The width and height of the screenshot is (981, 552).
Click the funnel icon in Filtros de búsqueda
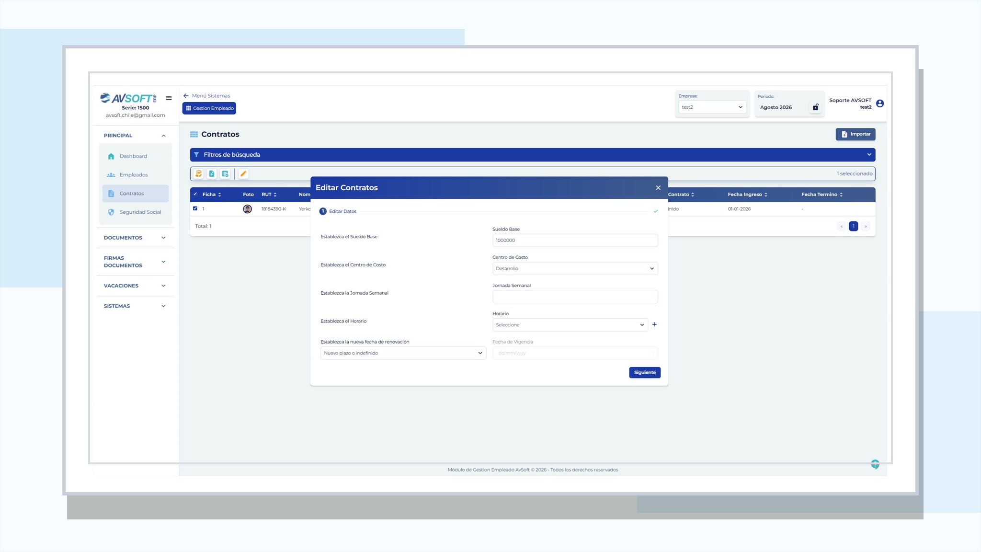click(196, 155)
